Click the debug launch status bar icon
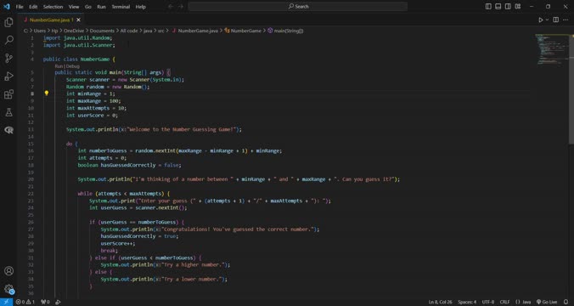This screenshot has height=306, width=574. click(x=58, y=302)
